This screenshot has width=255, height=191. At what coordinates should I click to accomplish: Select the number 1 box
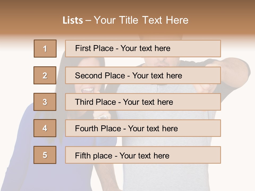[x=45, y=49]
